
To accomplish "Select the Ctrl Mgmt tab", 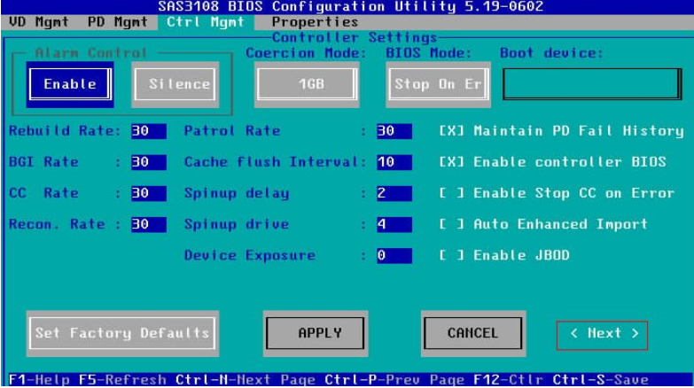I will 206,22.
